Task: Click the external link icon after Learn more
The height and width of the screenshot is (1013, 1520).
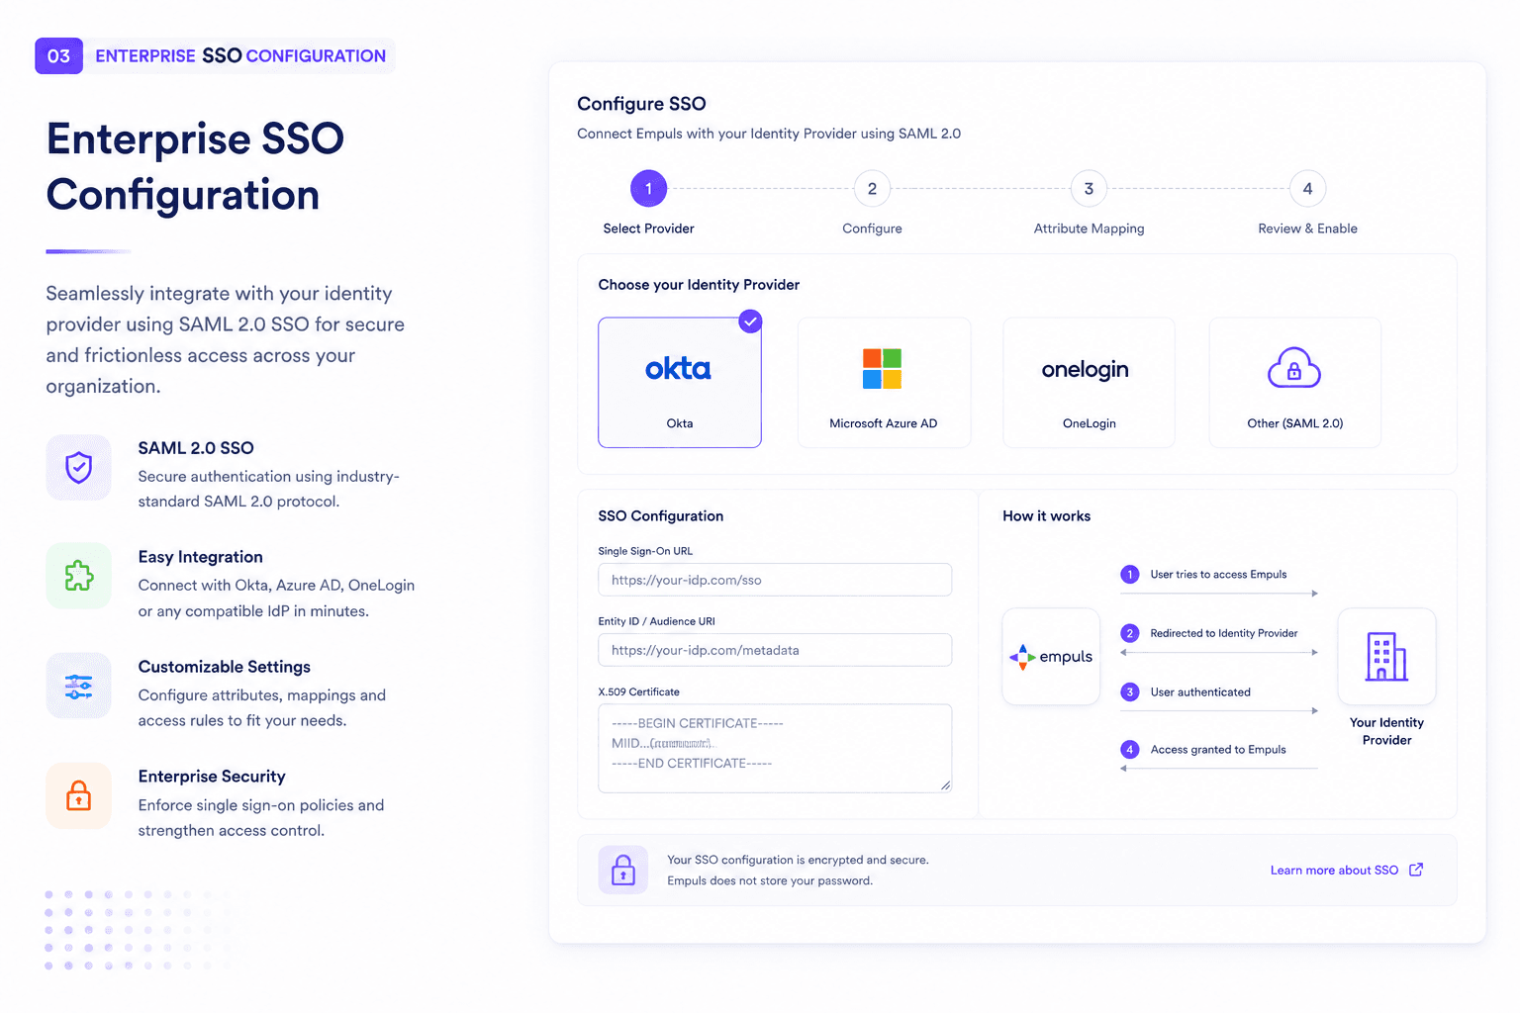Action: tap(1416, 870)
